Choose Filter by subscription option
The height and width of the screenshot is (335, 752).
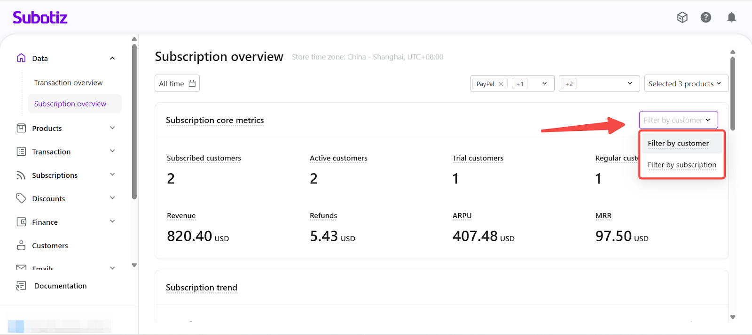(681, 165)
